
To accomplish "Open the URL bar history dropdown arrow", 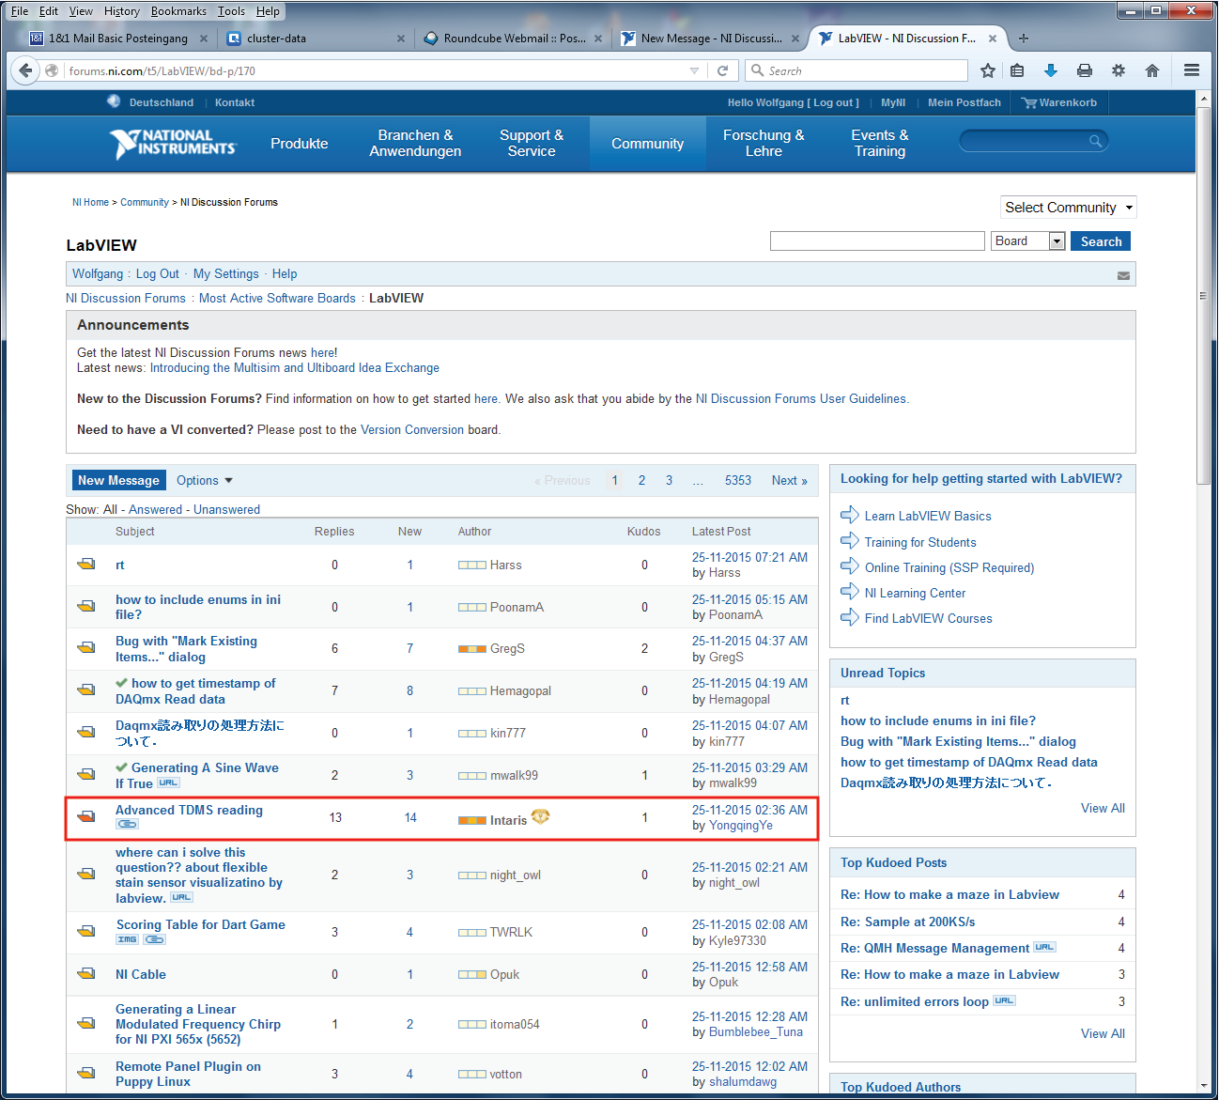I will click(694, 70).
